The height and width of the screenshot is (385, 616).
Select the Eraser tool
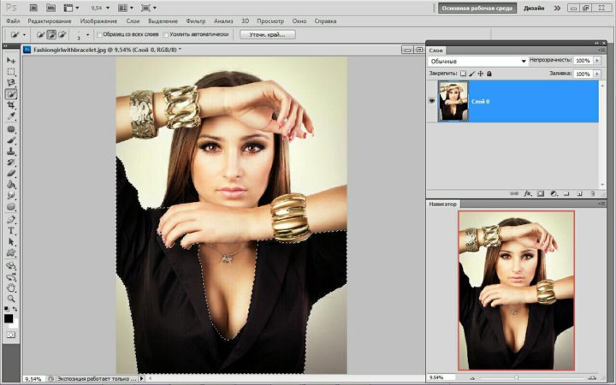click(11, 173)
